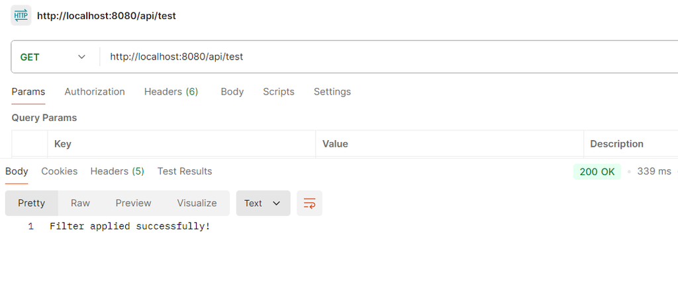Switch to the request Params tab
Image resolution: width=678 pixels, height=300 pixels.
click(28, 91)
